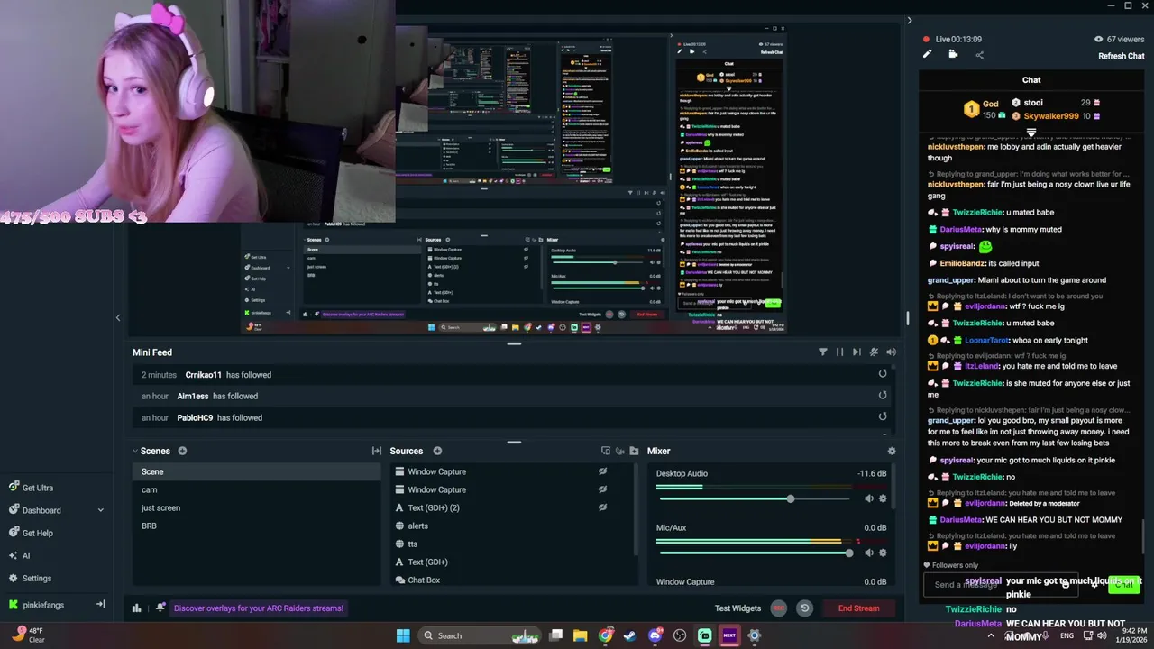Expand the Dashboard sidebar submenu

coord(100,510)
